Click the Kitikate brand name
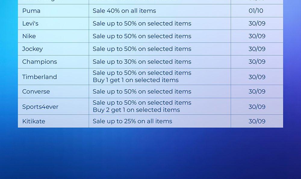 (34, 121)
